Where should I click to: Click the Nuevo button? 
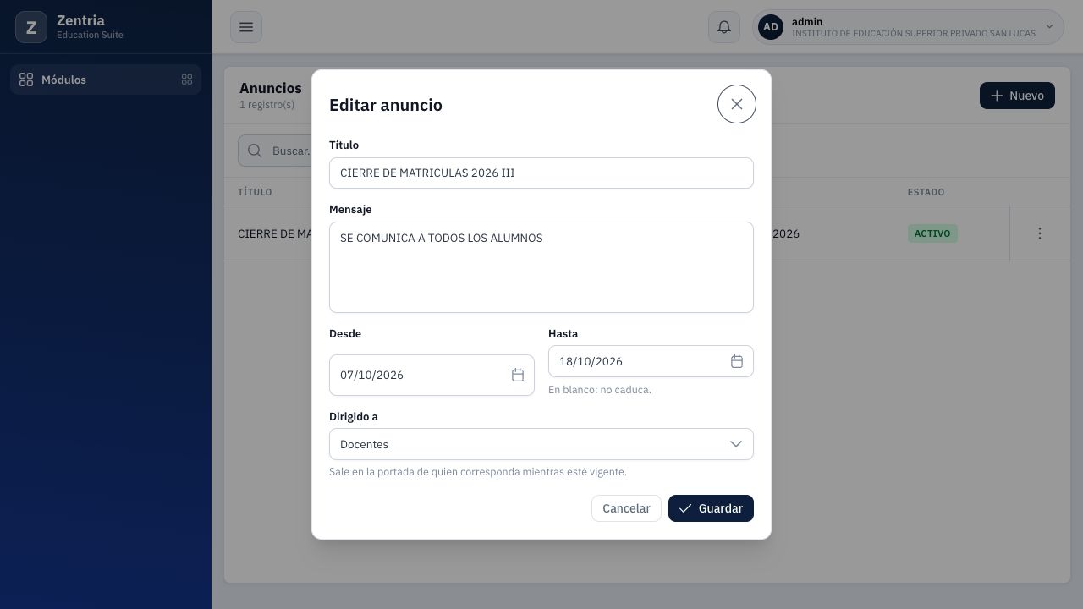tap(1017, 96)
